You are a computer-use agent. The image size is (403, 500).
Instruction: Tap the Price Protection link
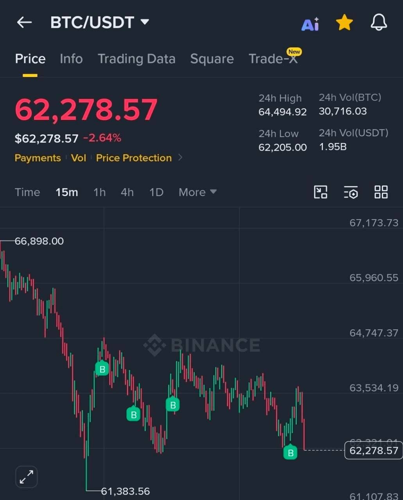(134, 158)
